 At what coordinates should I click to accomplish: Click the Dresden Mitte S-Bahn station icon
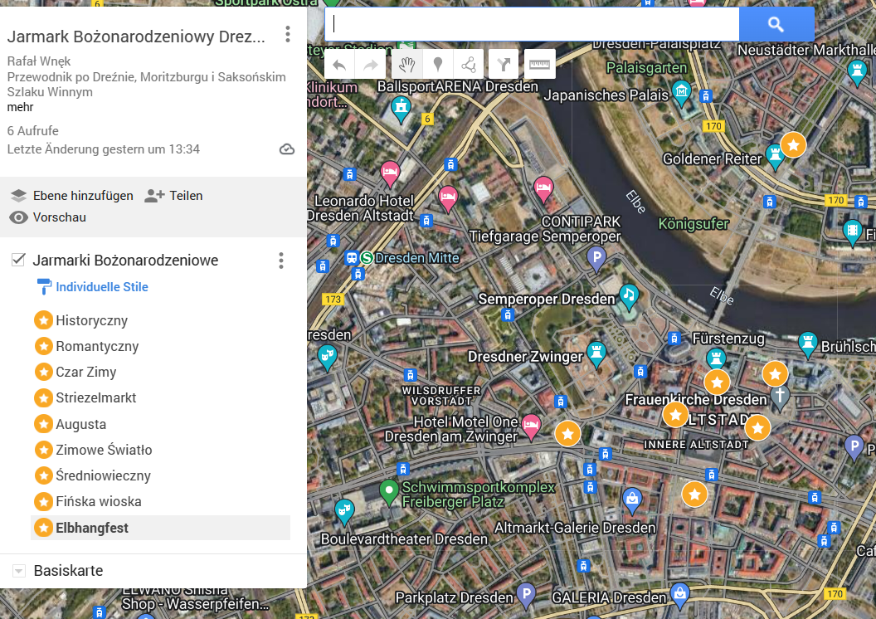(367, 257)
